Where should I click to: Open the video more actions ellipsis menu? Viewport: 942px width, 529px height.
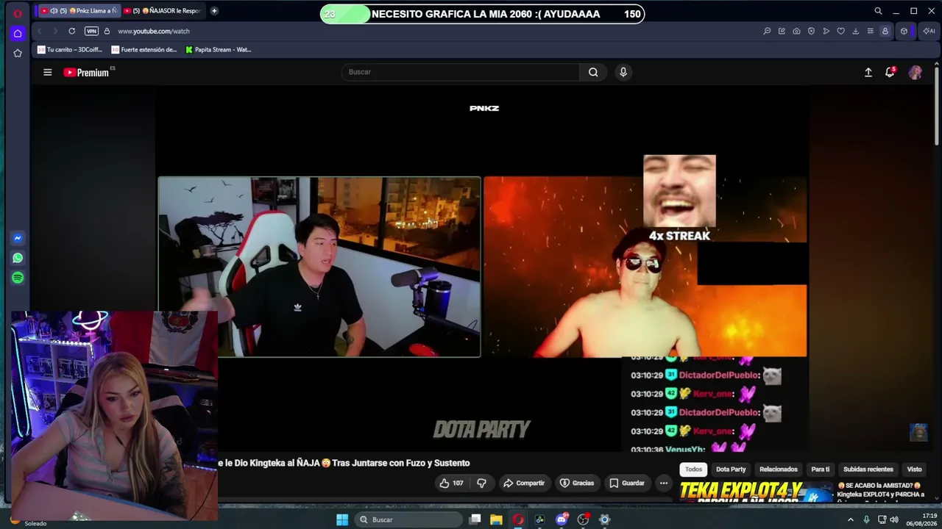tap(664, 483)
